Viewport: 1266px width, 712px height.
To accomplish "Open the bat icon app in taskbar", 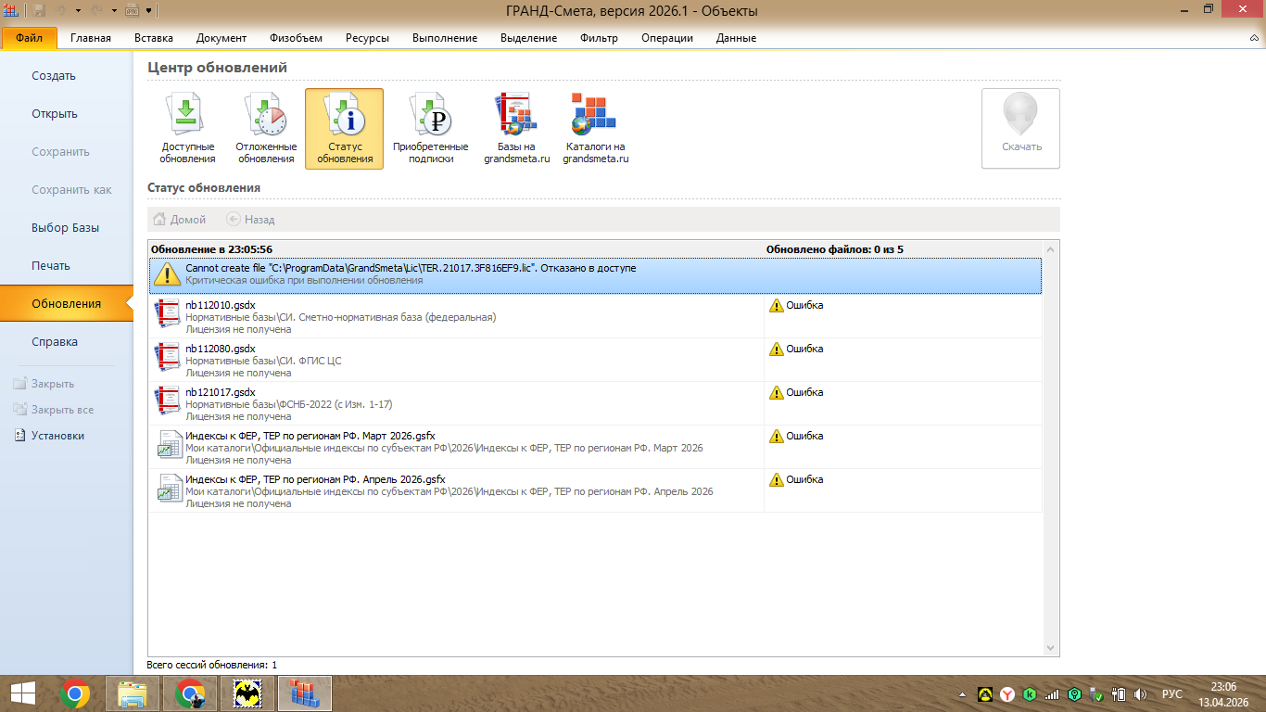I will point(247,693).
